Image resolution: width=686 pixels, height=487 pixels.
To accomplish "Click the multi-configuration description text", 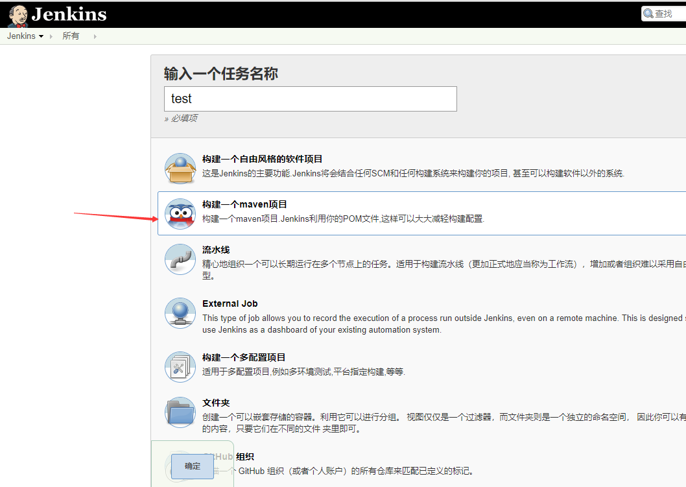I will point(303,372).
